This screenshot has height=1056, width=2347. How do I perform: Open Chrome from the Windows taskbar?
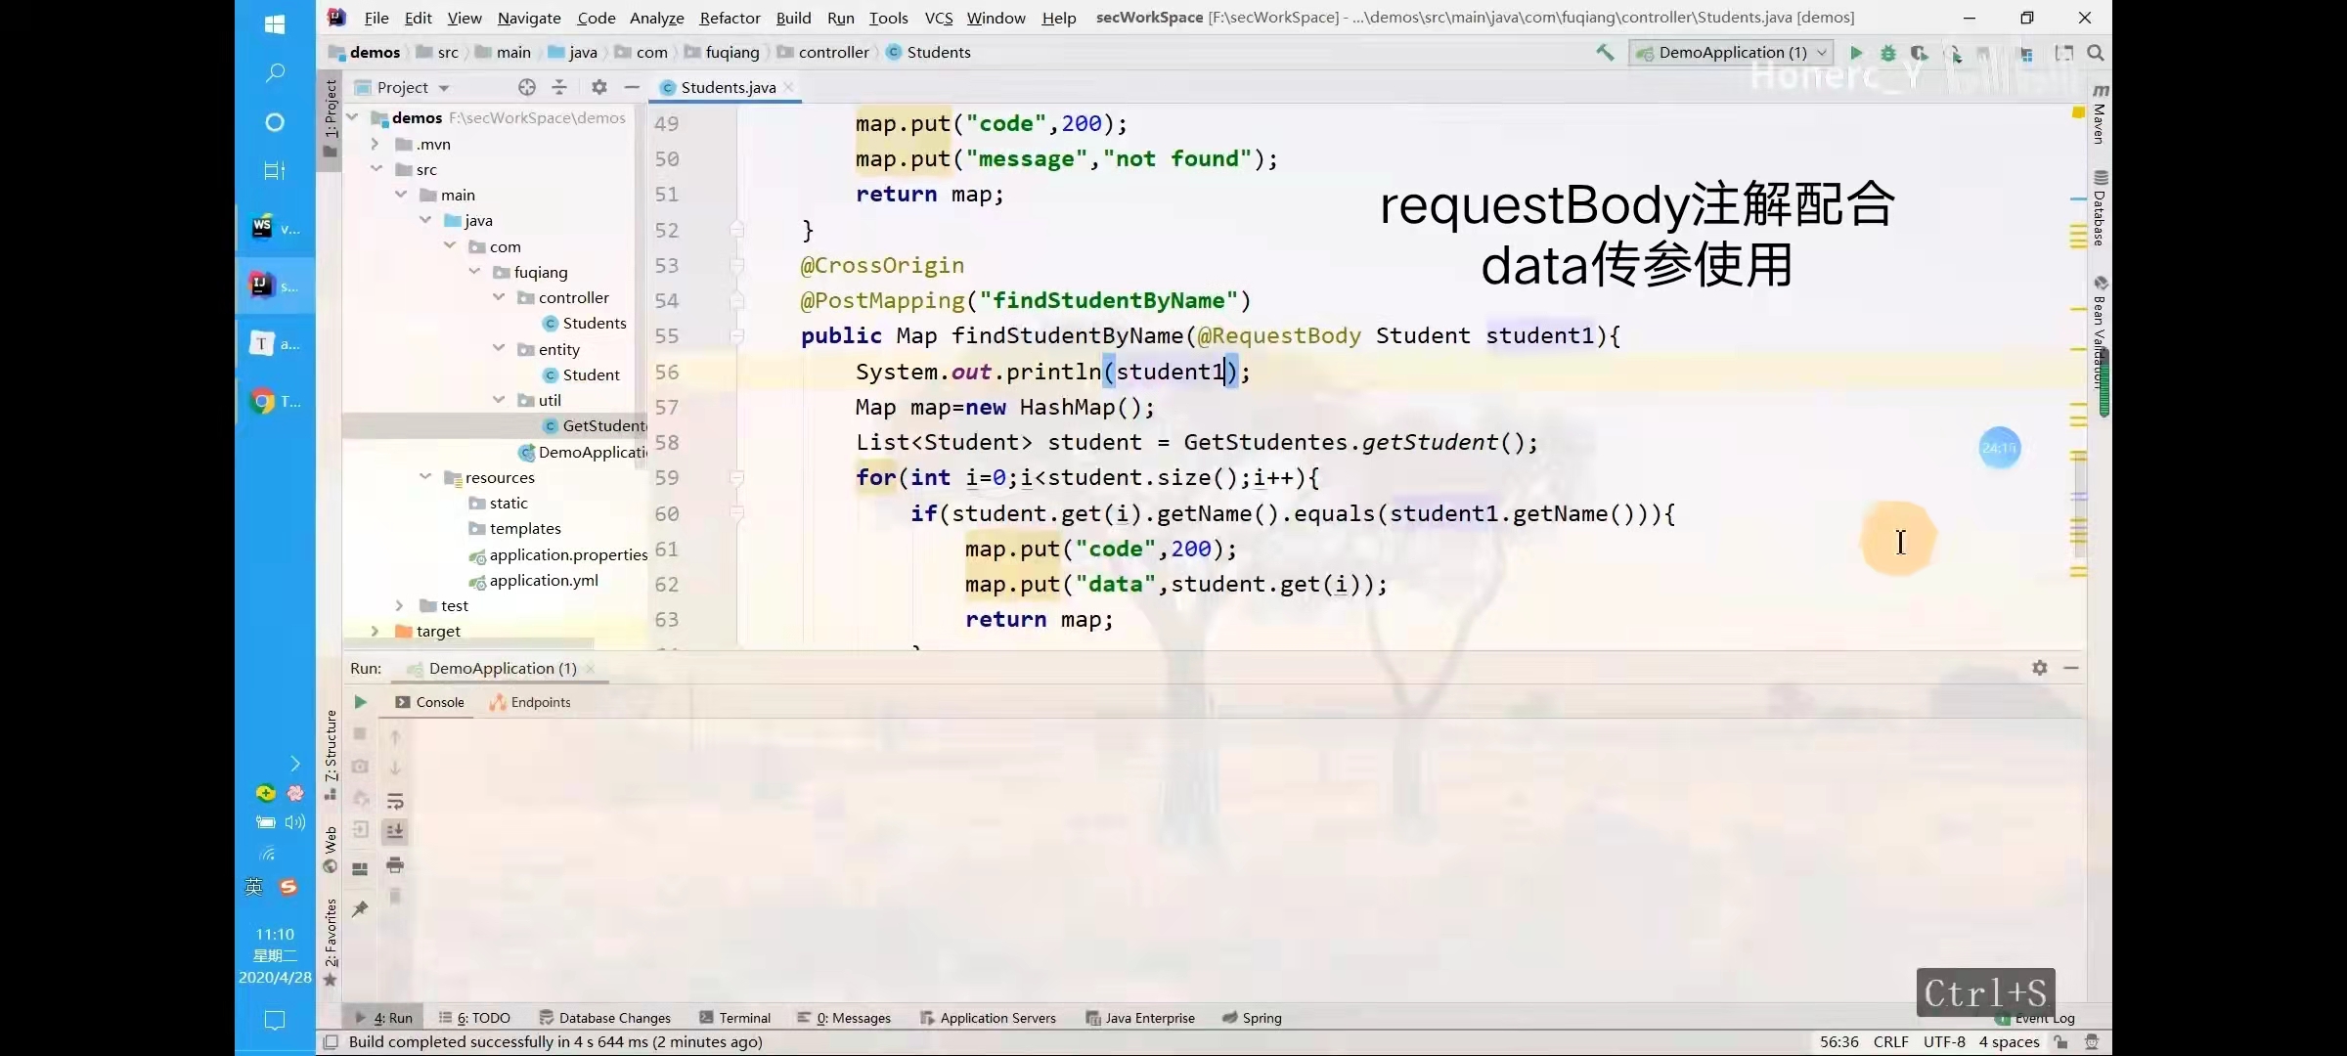tap(262, 401)
